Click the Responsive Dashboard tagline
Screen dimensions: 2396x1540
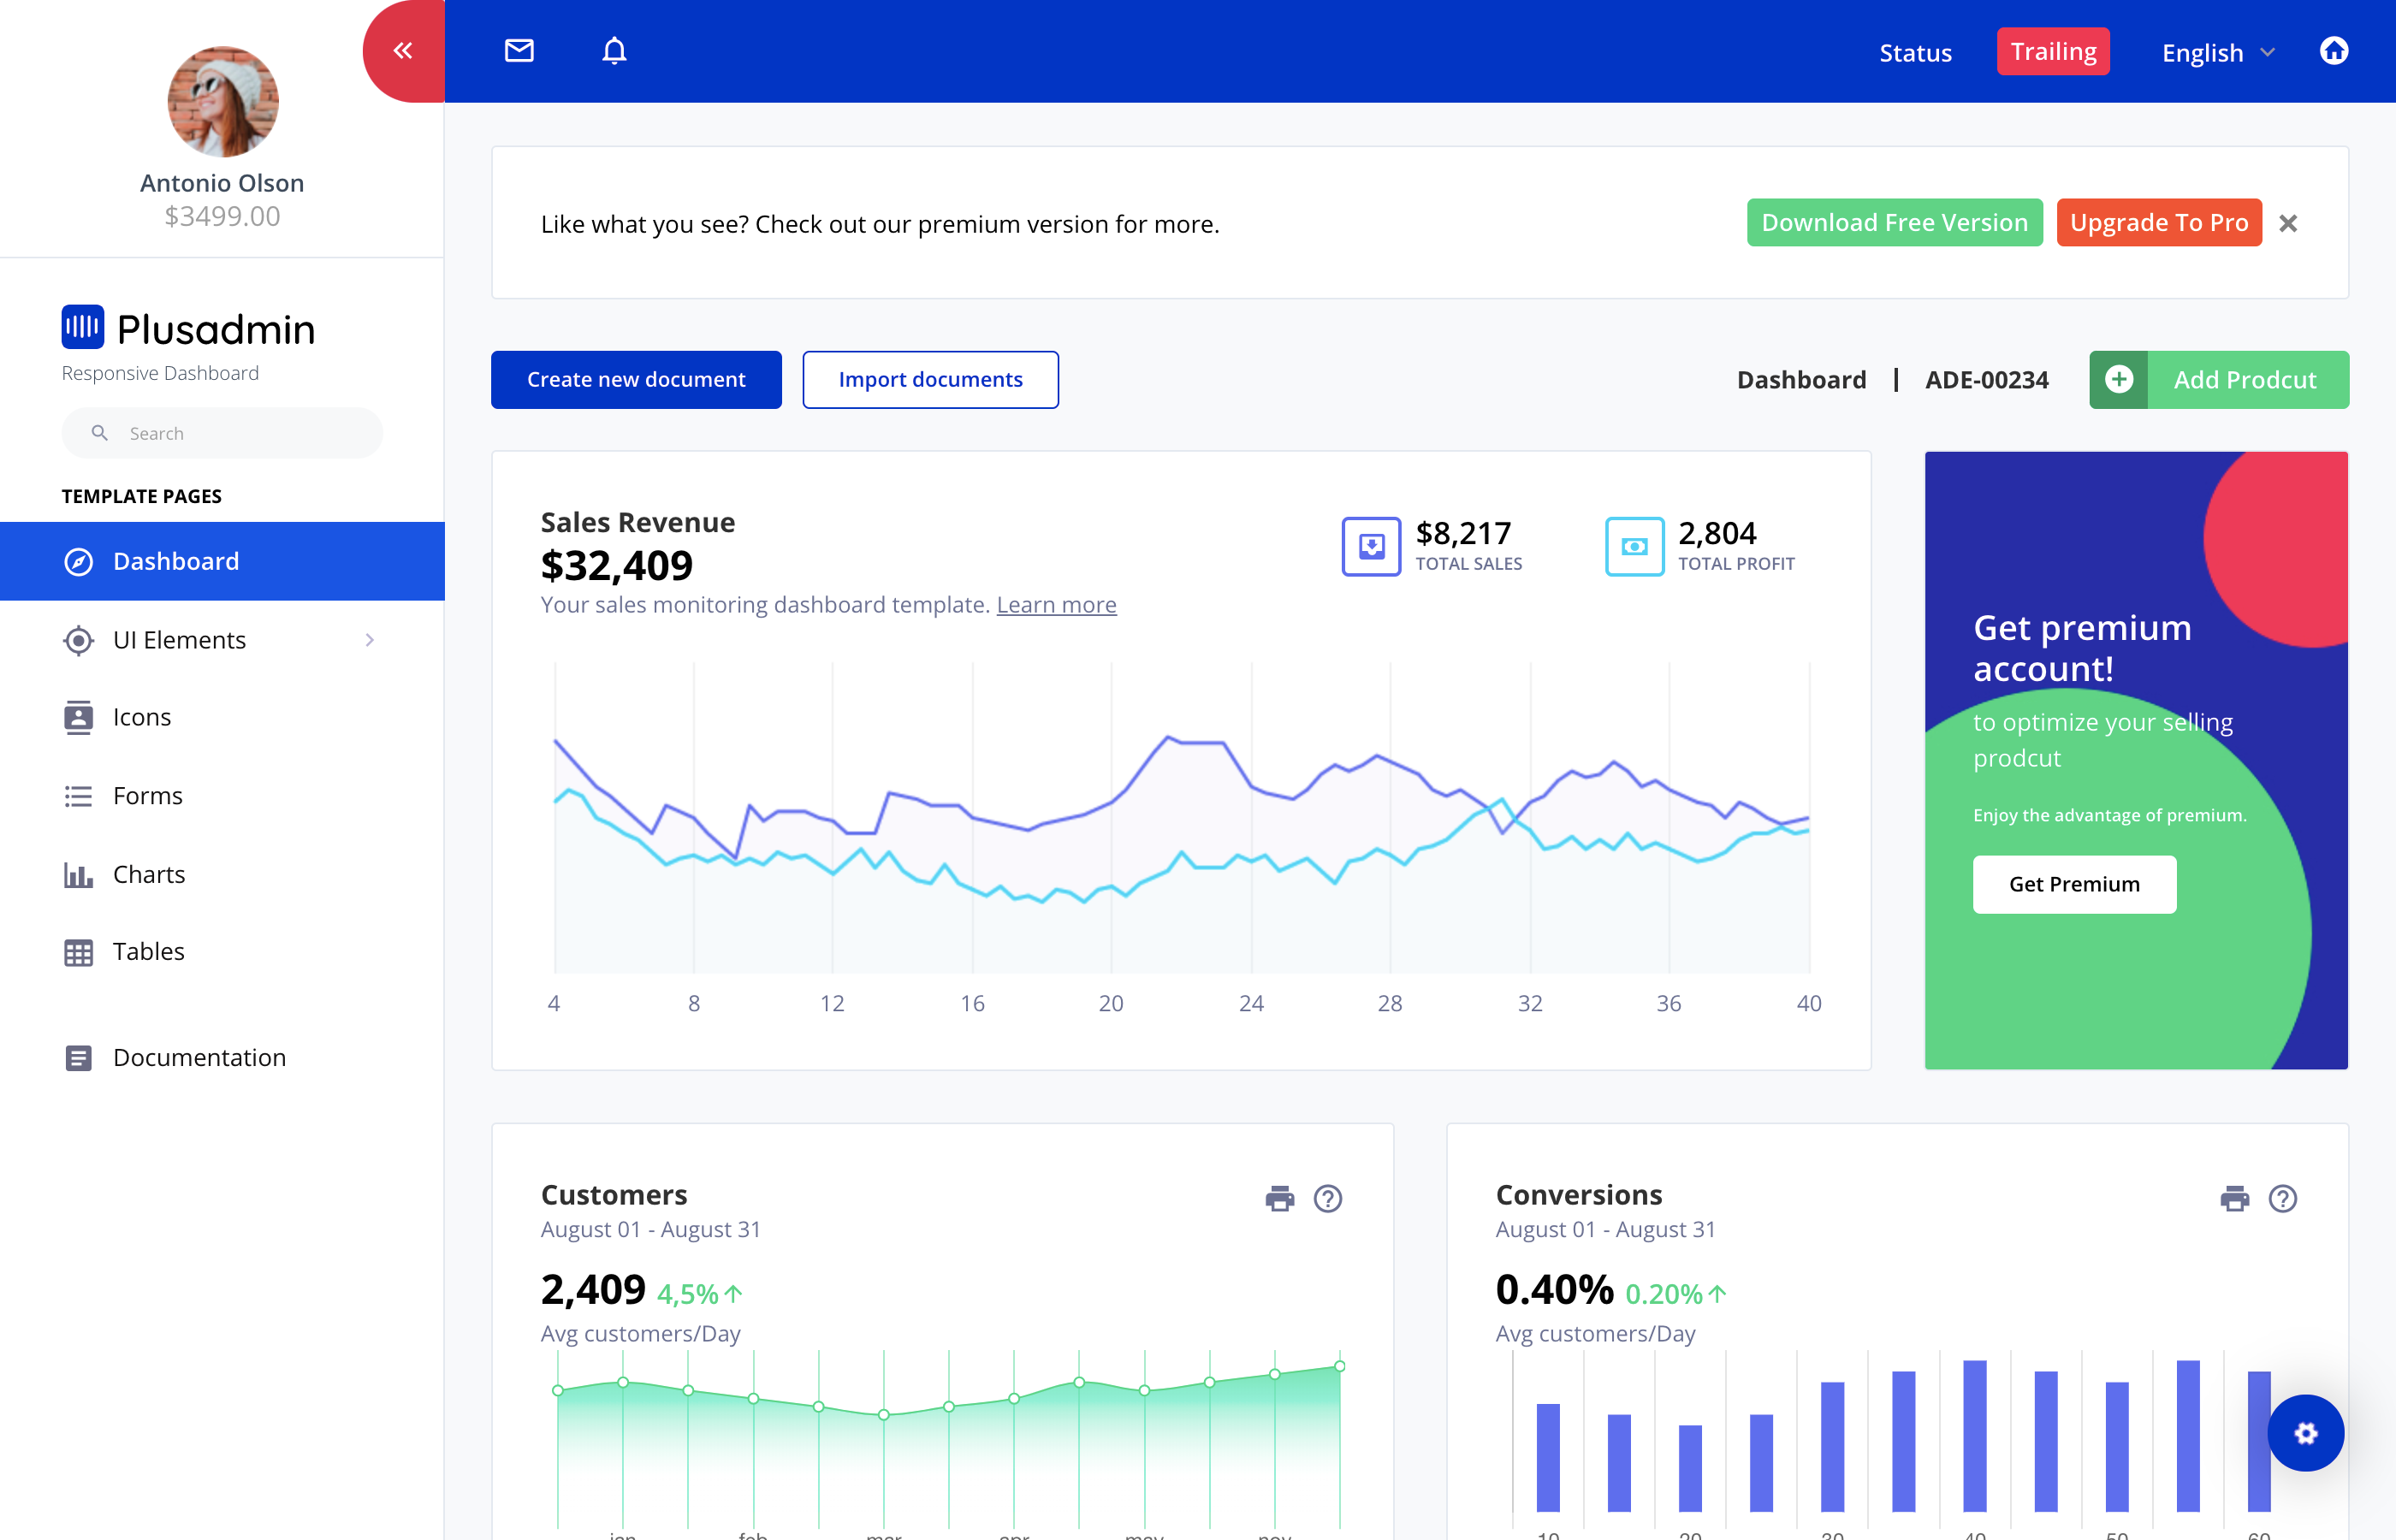point(160,373)
